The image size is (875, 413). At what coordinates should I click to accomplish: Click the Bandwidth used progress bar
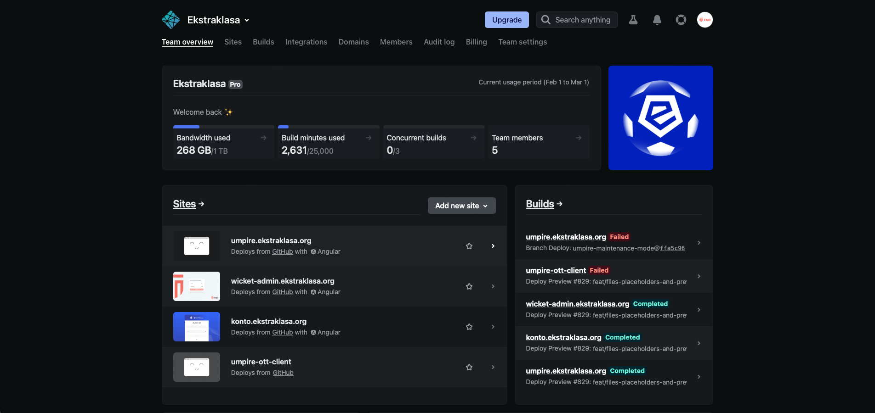(224, 127)
